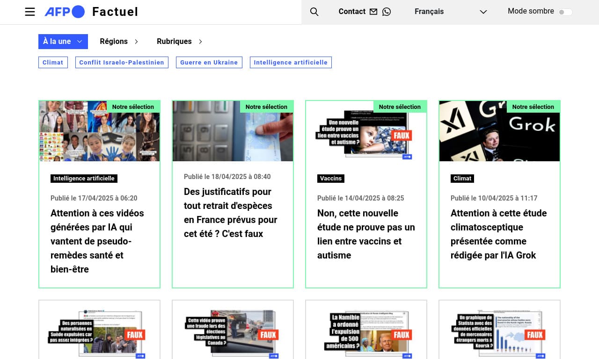The height and width of the screenshot is (359, 599).
Task: Select the Conflit Israelo-Palestinien tag
Action: (x=122, y=62)
